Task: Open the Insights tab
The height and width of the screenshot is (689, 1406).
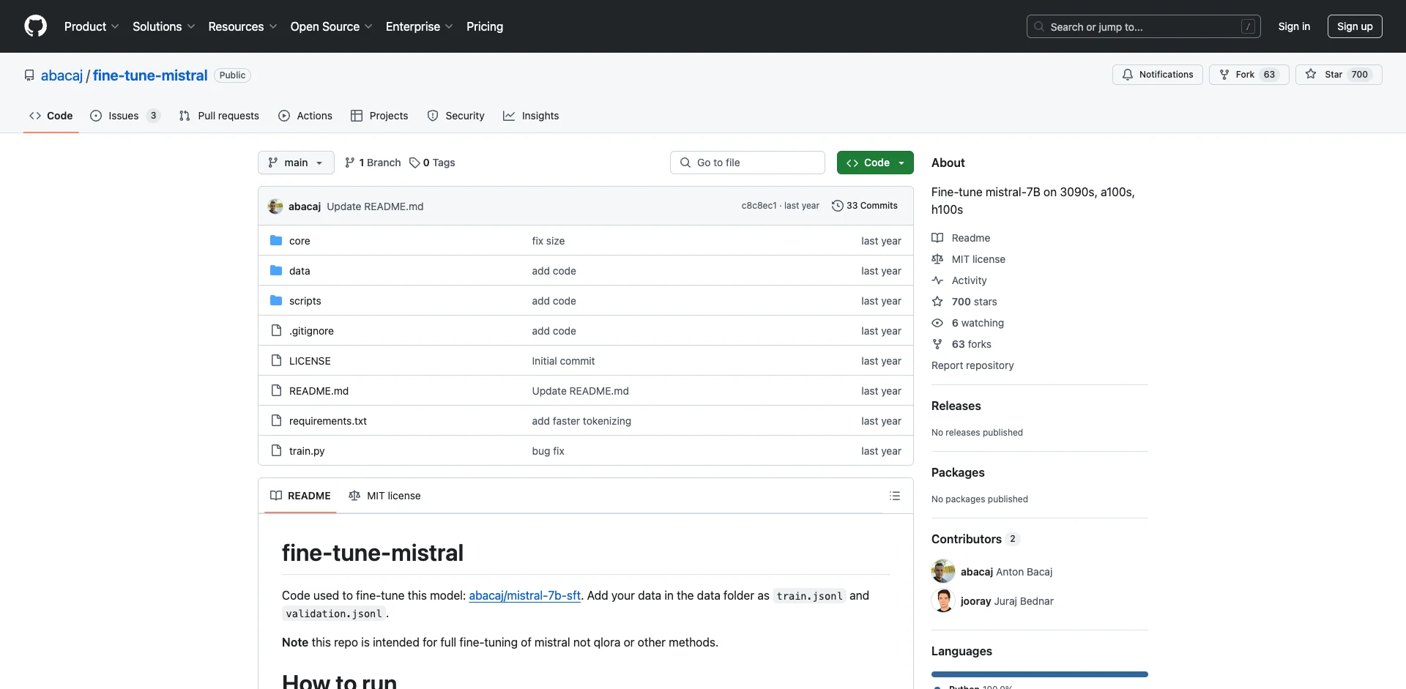Action: coord(531,116)
